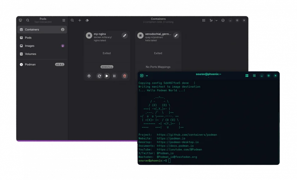Open the docs.podman.io link in terminal
297x180 pixels.
tap(175, 146)
